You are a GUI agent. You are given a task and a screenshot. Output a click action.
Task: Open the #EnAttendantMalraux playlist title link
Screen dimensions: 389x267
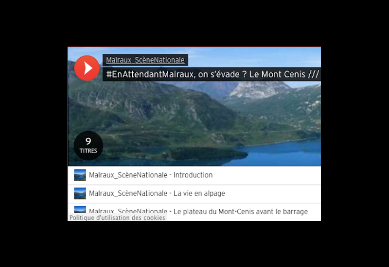(212, 74)
